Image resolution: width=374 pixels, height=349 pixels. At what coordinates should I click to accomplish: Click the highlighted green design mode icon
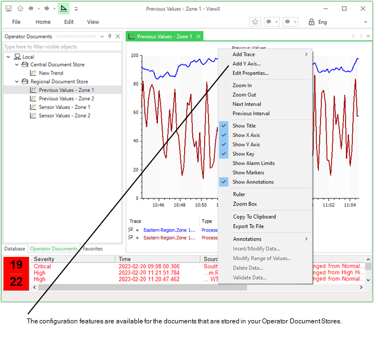tap(64, 9)
